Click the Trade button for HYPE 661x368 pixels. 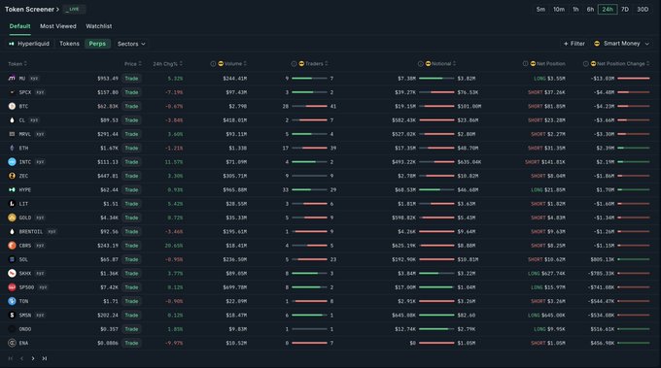coord(131,189)
